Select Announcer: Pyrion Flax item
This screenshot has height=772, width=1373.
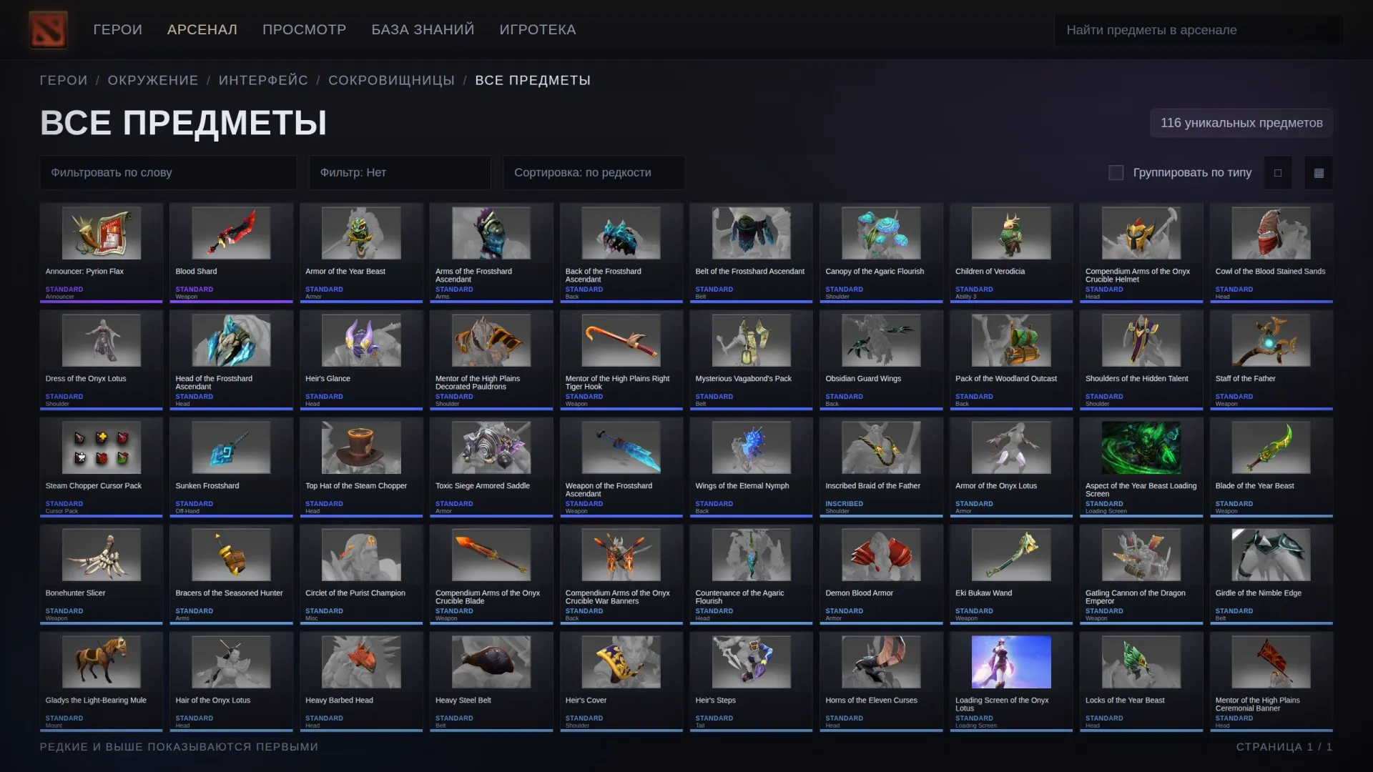click(x=102, y=252)
